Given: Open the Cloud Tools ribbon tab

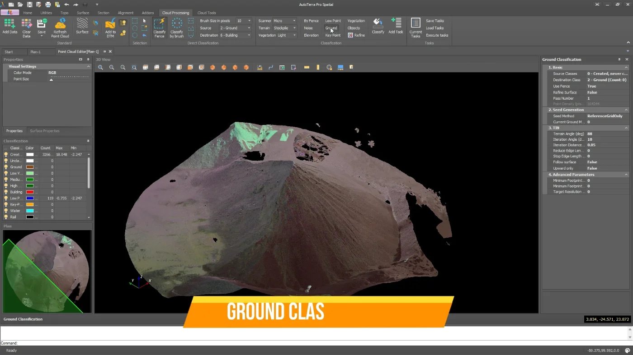Looking at the screenshot, I should [207, 13].
